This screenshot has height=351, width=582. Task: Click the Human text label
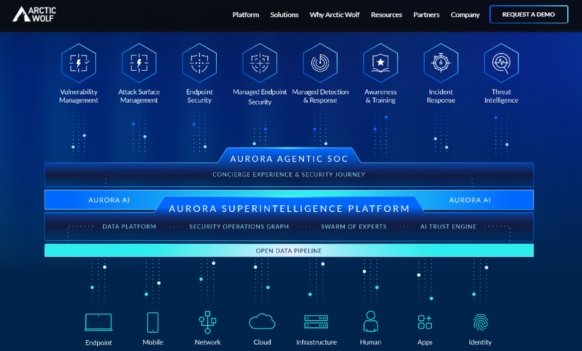pyautogui.click(x=371, y=342)
